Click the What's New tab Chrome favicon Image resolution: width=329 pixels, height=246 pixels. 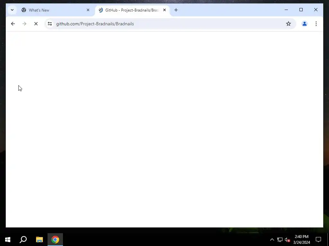point(24,10)
